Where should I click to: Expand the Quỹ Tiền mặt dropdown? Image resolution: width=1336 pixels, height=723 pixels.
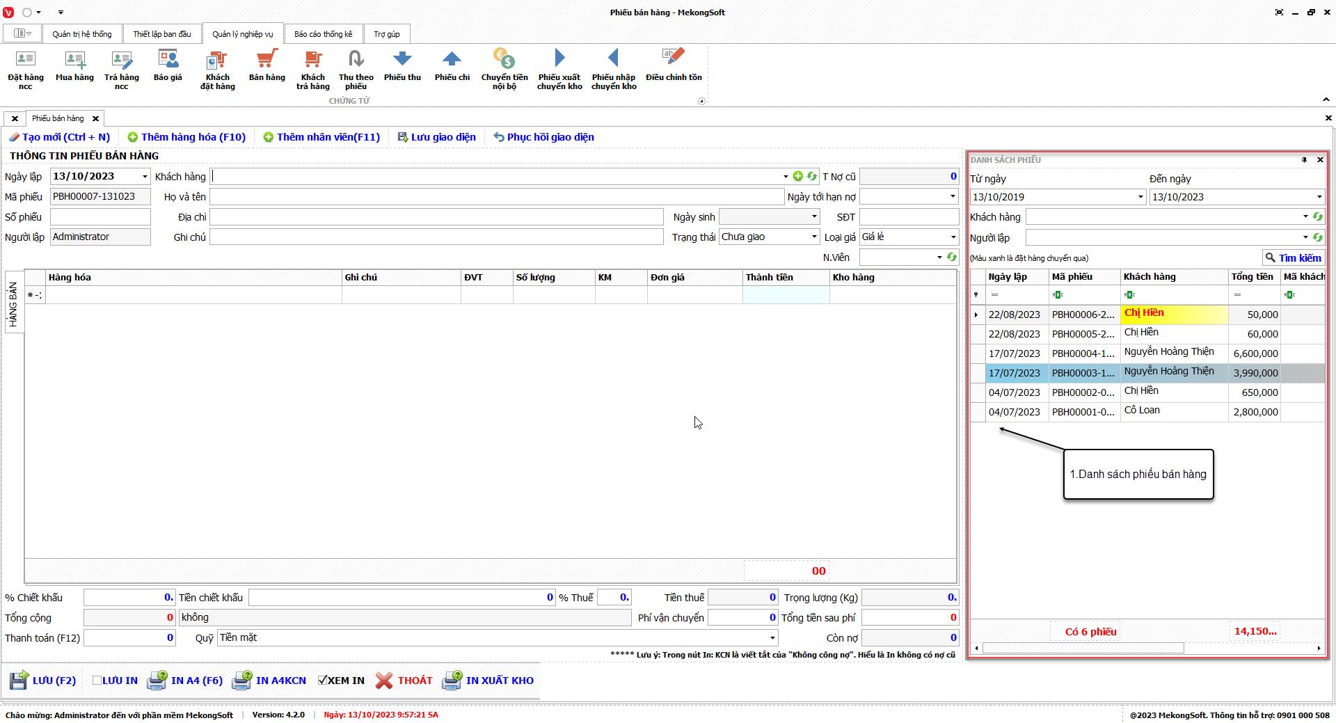click(772, 638)
